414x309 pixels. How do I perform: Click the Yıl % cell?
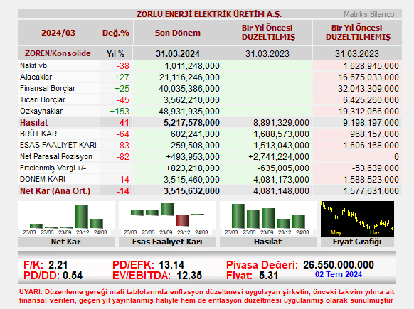click(x=116, y=54)
